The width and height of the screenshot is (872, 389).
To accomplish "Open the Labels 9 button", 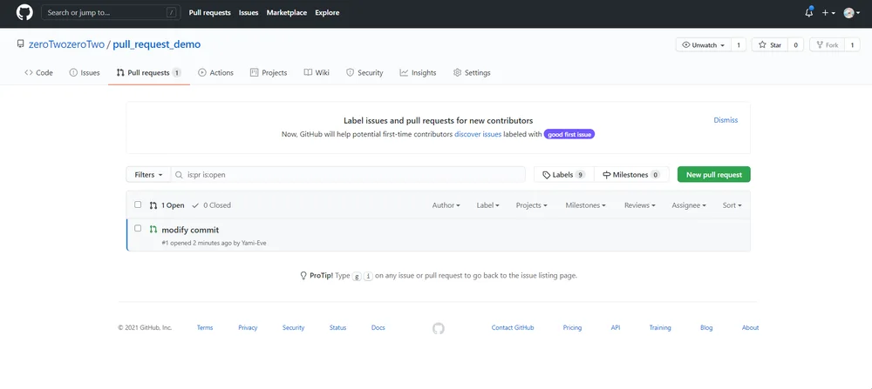I will (563, 175).
